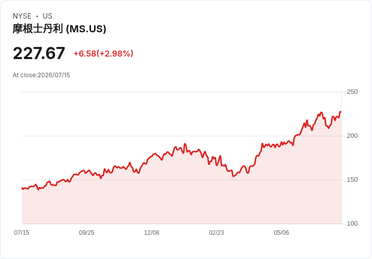Click the March low dip on chart line
Viewport: 372px width, 259px height.
[234, 176]
